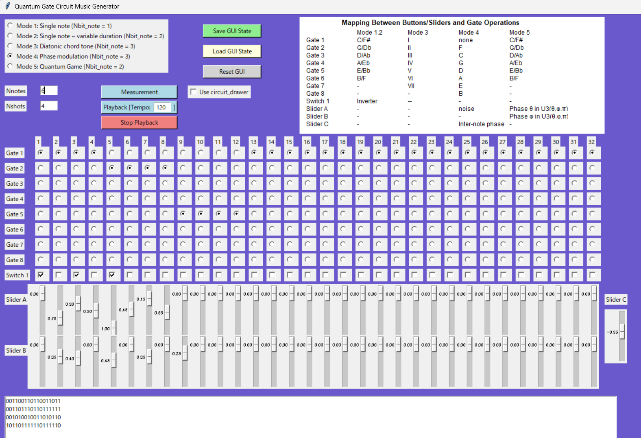This screenshot has height=438, width=641.
Task: Select Mode 4: Phase modulation
Action: pos(10,56)
